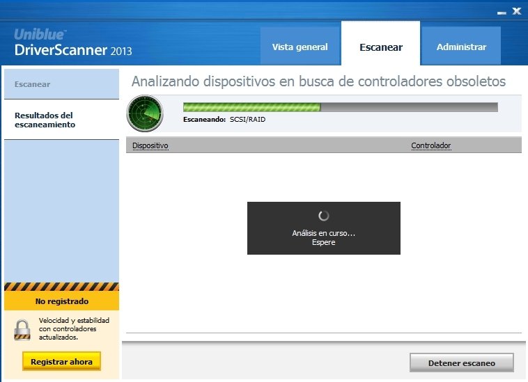Click the Análisis en curso message box

point(324,228)
